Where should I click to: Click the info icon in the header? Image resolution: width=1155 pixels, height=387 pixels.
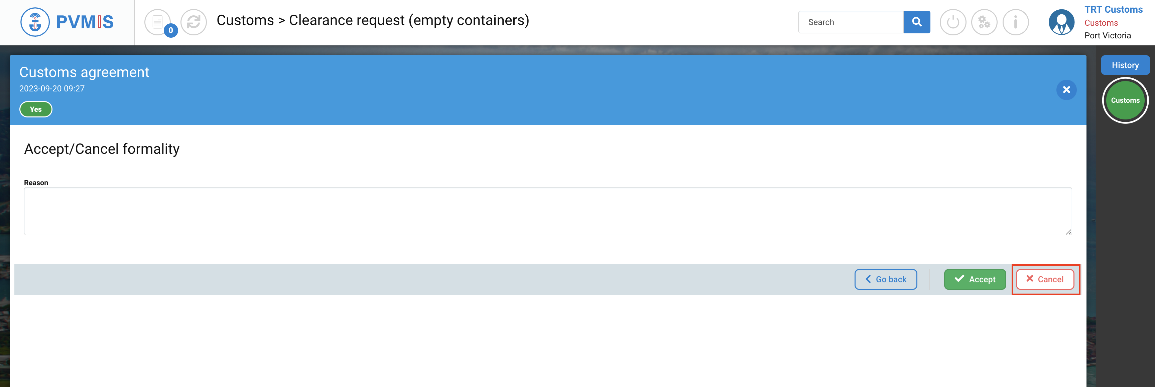click(1016, 22)
